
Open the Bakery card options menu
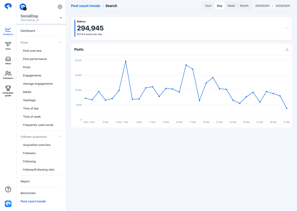(x=287, y=28)
